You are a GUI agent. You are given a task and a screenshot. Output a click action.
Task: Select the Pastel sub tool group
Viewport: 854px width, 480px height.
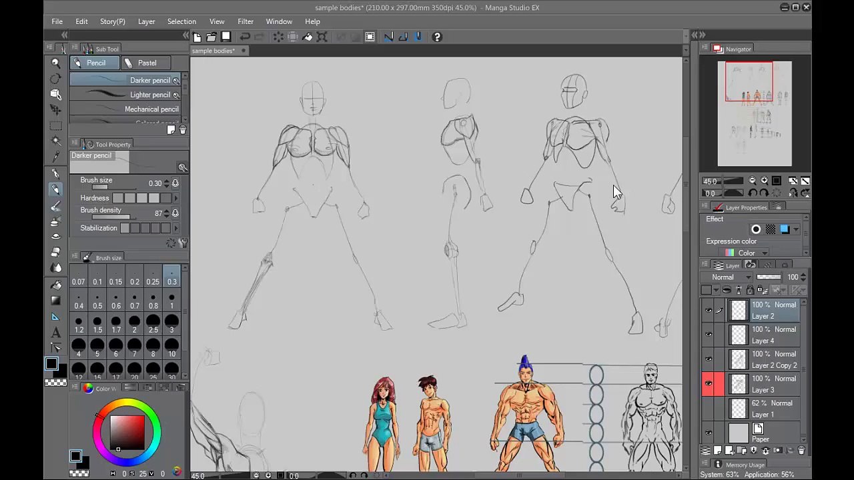tap(146, 63)
